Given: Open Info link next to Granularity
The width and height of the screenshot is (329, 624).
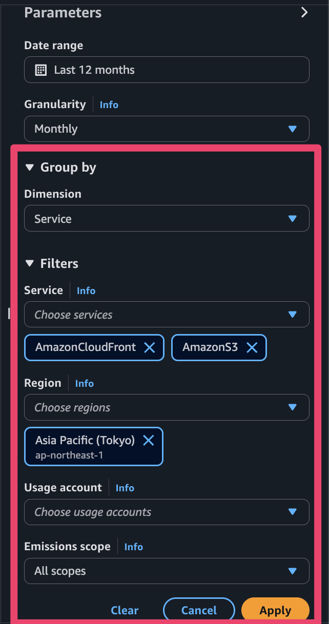Looking at the screenshot, I should [x=109, y=105].
